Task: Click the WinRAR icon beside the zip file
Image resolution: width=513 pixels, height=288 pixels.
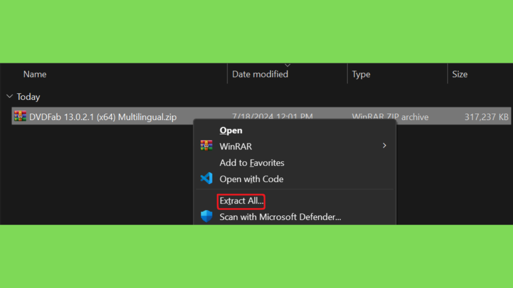Action: (x=20, y=116)
